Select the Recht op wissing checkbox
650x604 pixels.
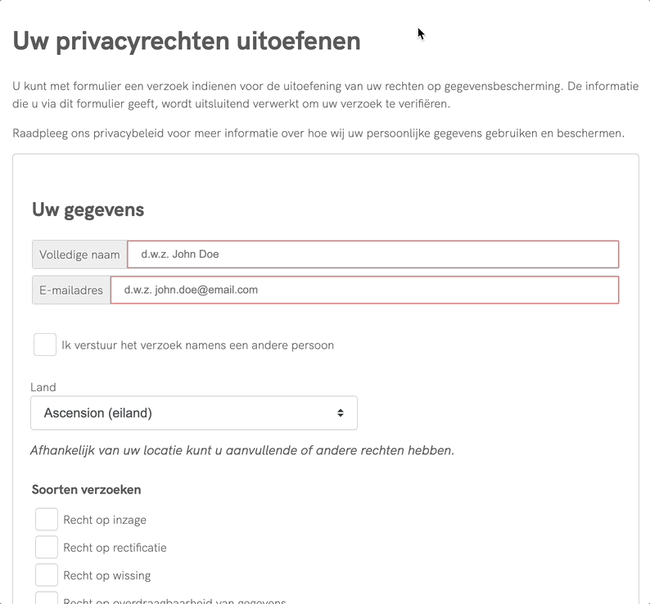pyautogui.click(x=47, y=575)
